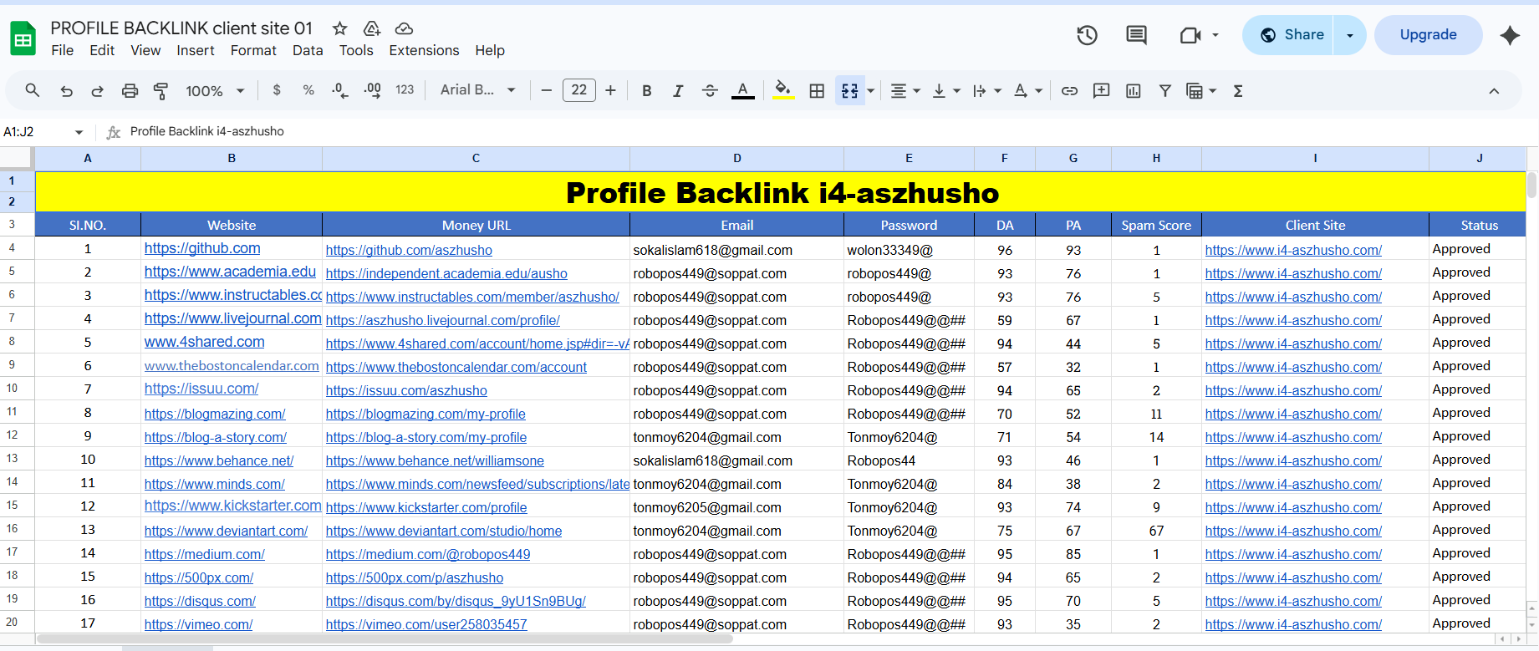This screenshot has height=651, width=1539.
Task: Open the Arial font family dropdown
Action: click(x=478, y=90)
